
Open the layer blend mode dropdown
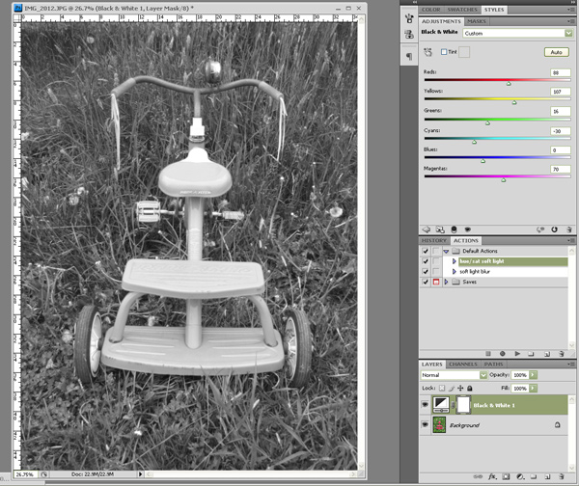click(x=454, y=373)
